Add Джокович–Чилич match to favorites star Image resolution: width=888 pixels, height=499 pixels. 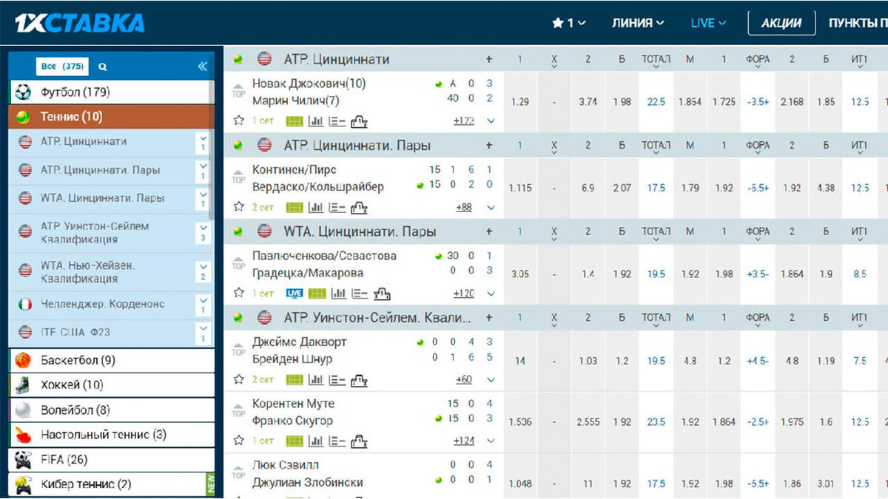point(238,120)
